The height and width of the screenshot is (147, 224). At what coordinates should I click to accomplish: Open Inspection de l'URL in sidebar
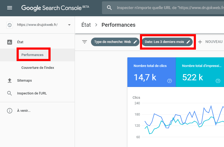click(32, 93)
